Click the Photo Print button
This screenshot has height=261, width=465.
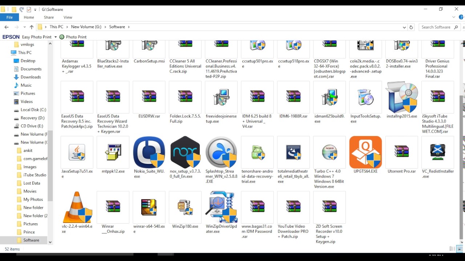pyautogui.click(x=73, y=37)
